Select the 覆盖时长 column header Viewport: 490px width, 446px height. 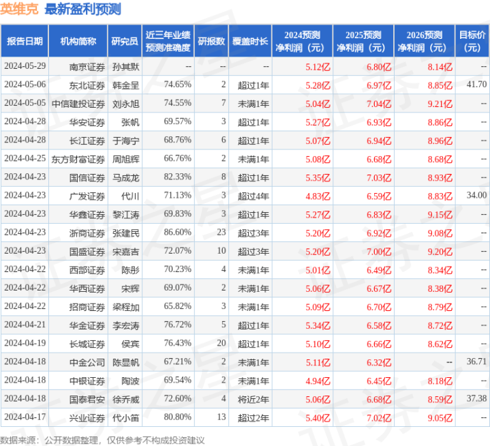[x=250, y=41]
